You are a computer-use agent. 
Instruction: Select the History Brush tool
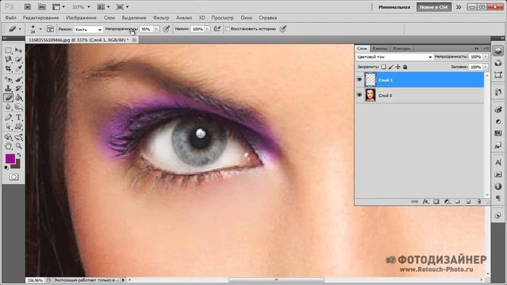19,88
